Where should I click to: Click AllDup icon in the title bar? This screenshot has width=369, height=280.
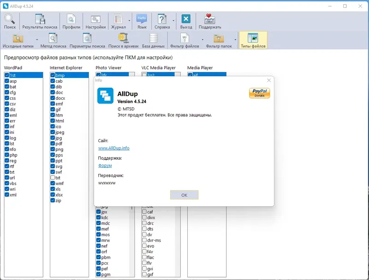[6, 6]
